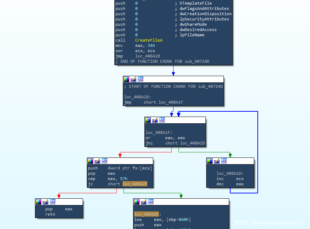Click the edit icon on the loc_408A1D block

coord(217,161)
